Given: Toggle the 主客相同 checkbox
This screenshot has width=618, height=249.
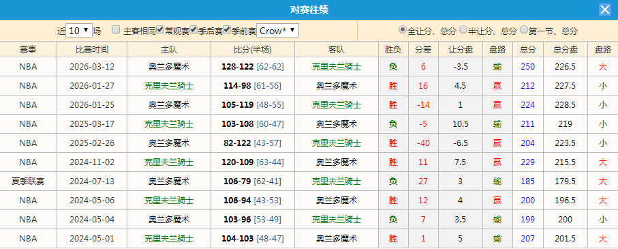Looking at the screenshot, I should [x=116, y=29].
